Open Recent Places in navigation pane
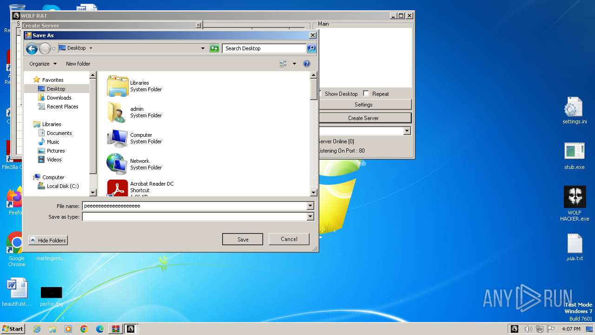The image size is (595, 335). 62,107
